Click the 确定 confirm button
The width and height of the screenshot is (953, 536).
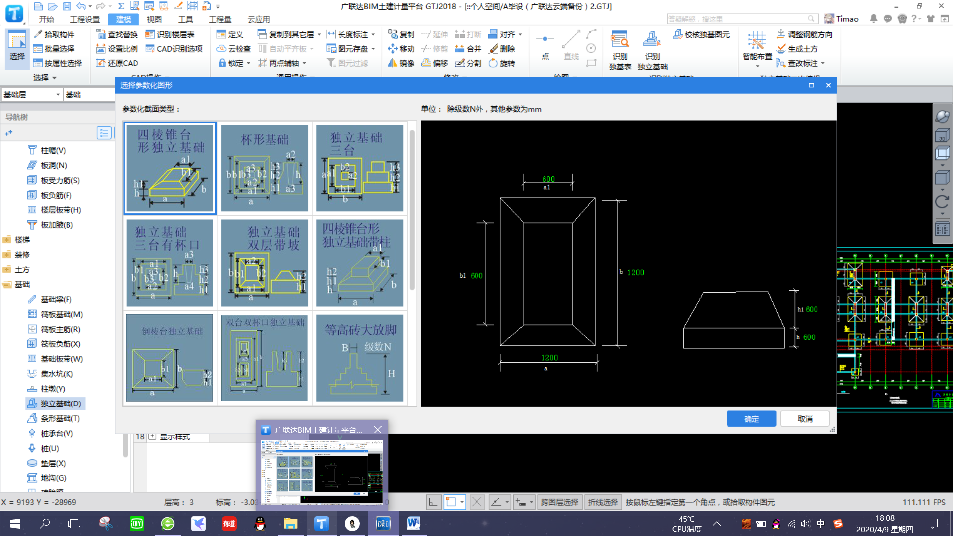[751, 419]
